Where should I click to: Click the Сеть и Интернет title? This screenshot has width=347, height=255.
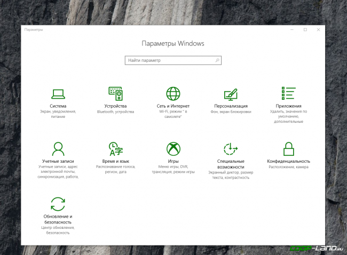173,106
